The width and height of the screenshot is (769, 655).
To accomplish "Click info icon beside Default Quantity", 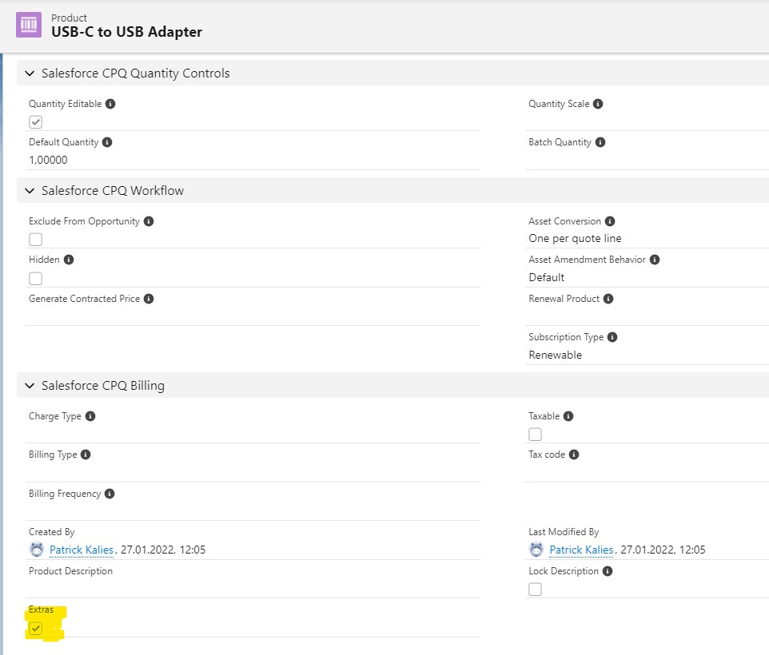I will 107,142.
